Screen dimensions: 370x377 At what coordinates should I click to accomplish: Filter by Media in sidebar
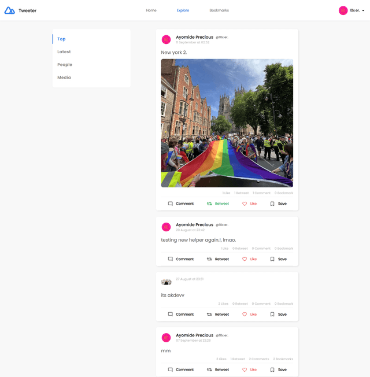(64, 77)
